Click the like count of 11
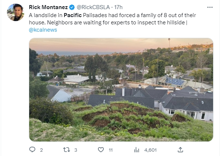The height and width of the screenshot is (156, 220). click(x=111, y=150)
